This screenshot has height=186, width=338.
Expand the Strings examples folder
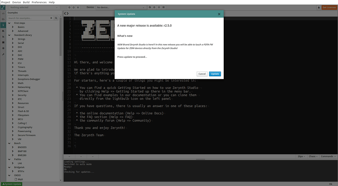click(x=13, y=39)
